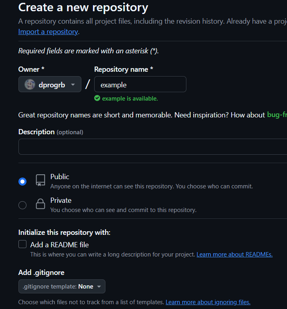287x309 pixels.
Task: Click the 'Create a new repository' heading
Action: click(83, 8)
